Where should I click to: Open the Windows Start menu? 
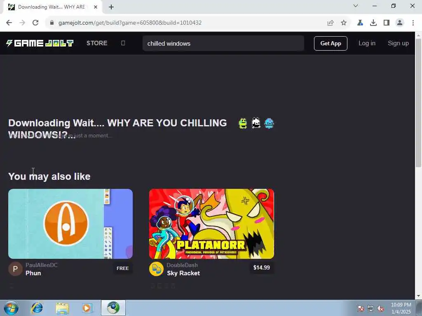11,308
